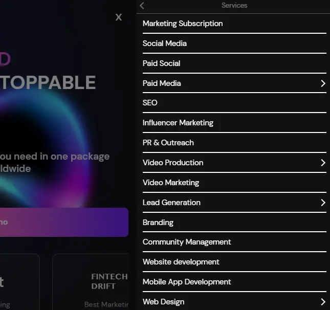Open the PR & Outreach item
This screenshot has height=310, width=330.
click(x=168, y=143)
